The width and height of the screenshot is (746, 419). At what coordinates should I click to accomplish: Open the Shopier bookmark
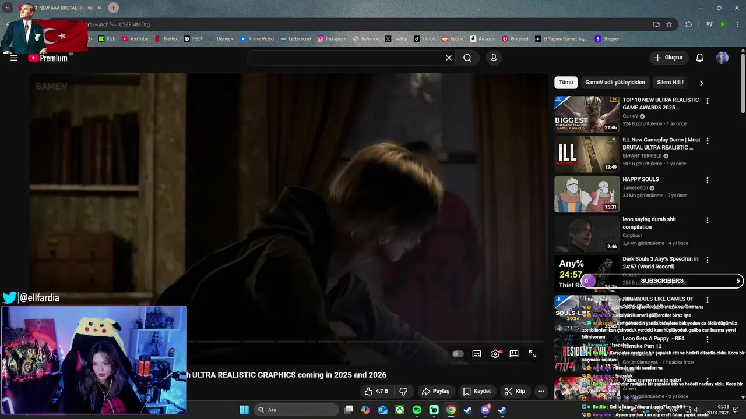[x=607, y=39]
